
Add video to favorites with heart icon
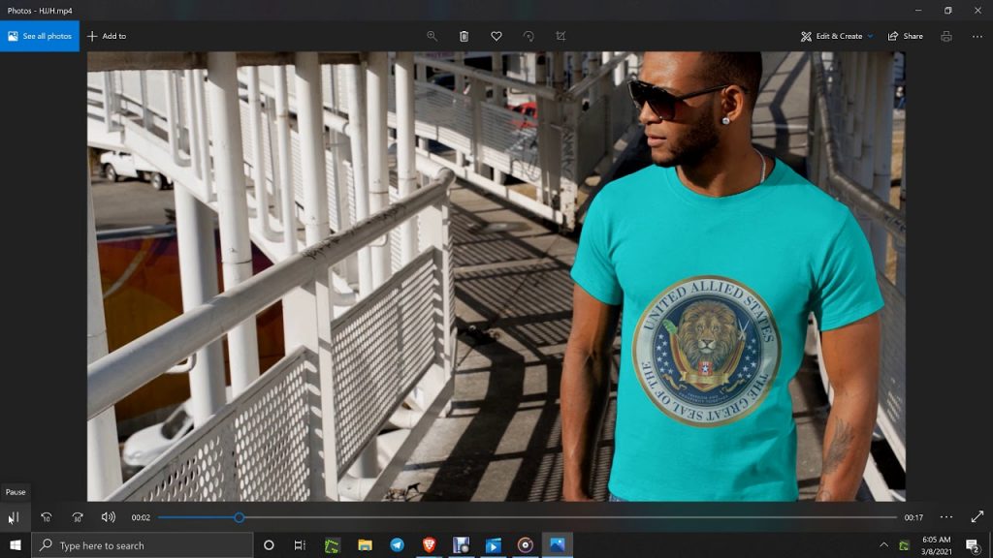click(x=496, y=36)
